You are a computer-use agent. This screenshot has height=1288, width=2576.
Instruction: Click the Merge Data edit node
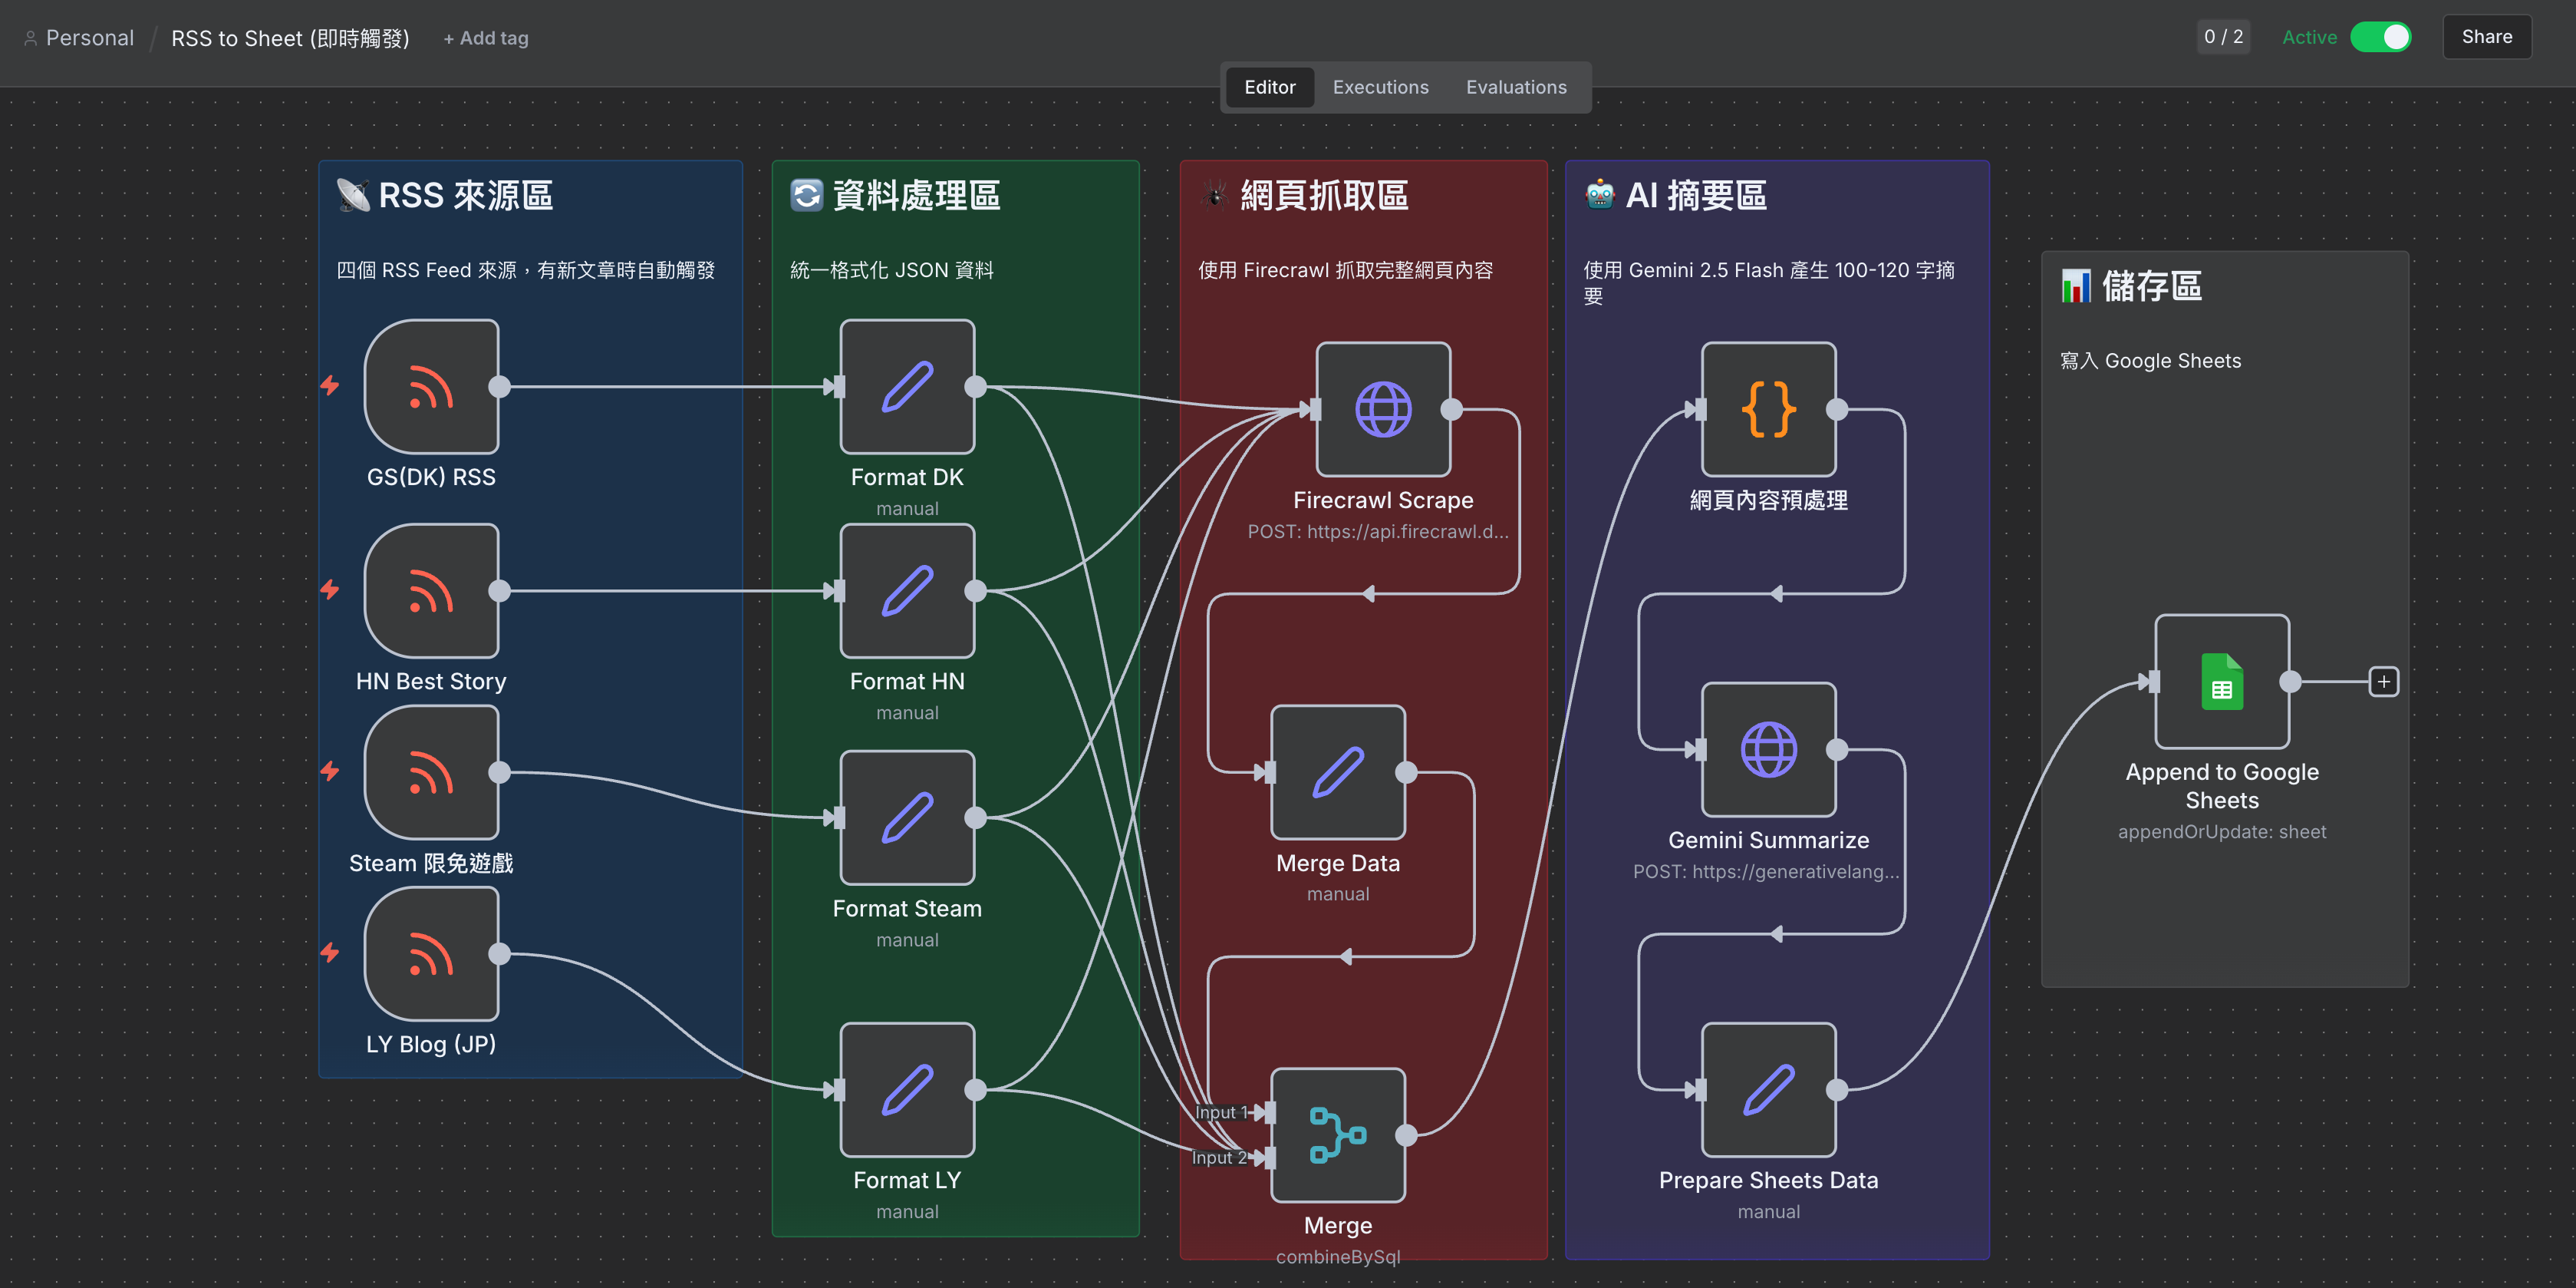[x=1337, y=773]
